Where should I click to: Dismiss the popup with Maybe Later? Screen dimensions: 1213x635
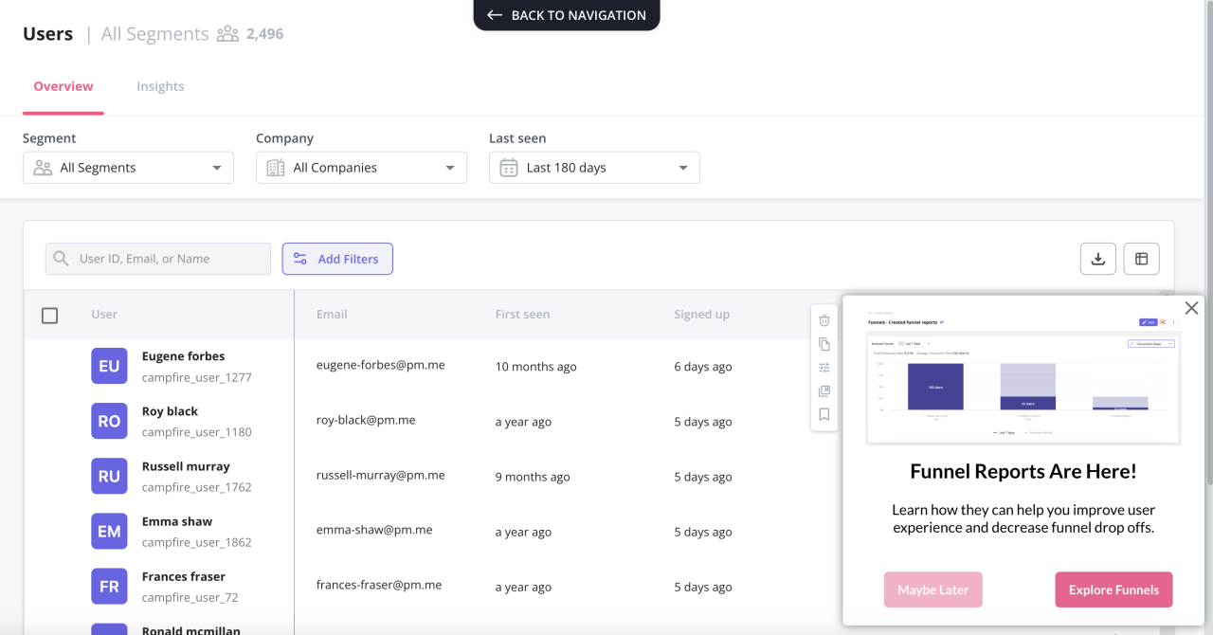click(932, 590)
